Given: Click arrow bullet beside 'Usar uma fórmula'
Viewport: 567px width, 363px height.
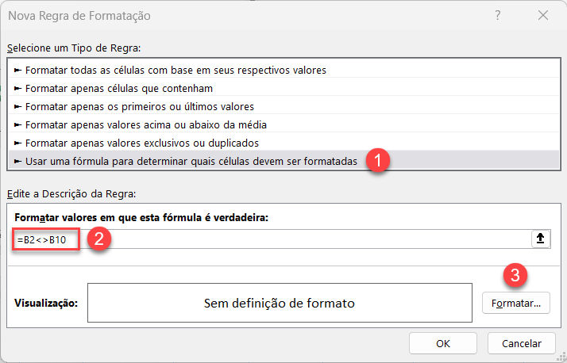Looking at the screenshot, I should (17, 162).
